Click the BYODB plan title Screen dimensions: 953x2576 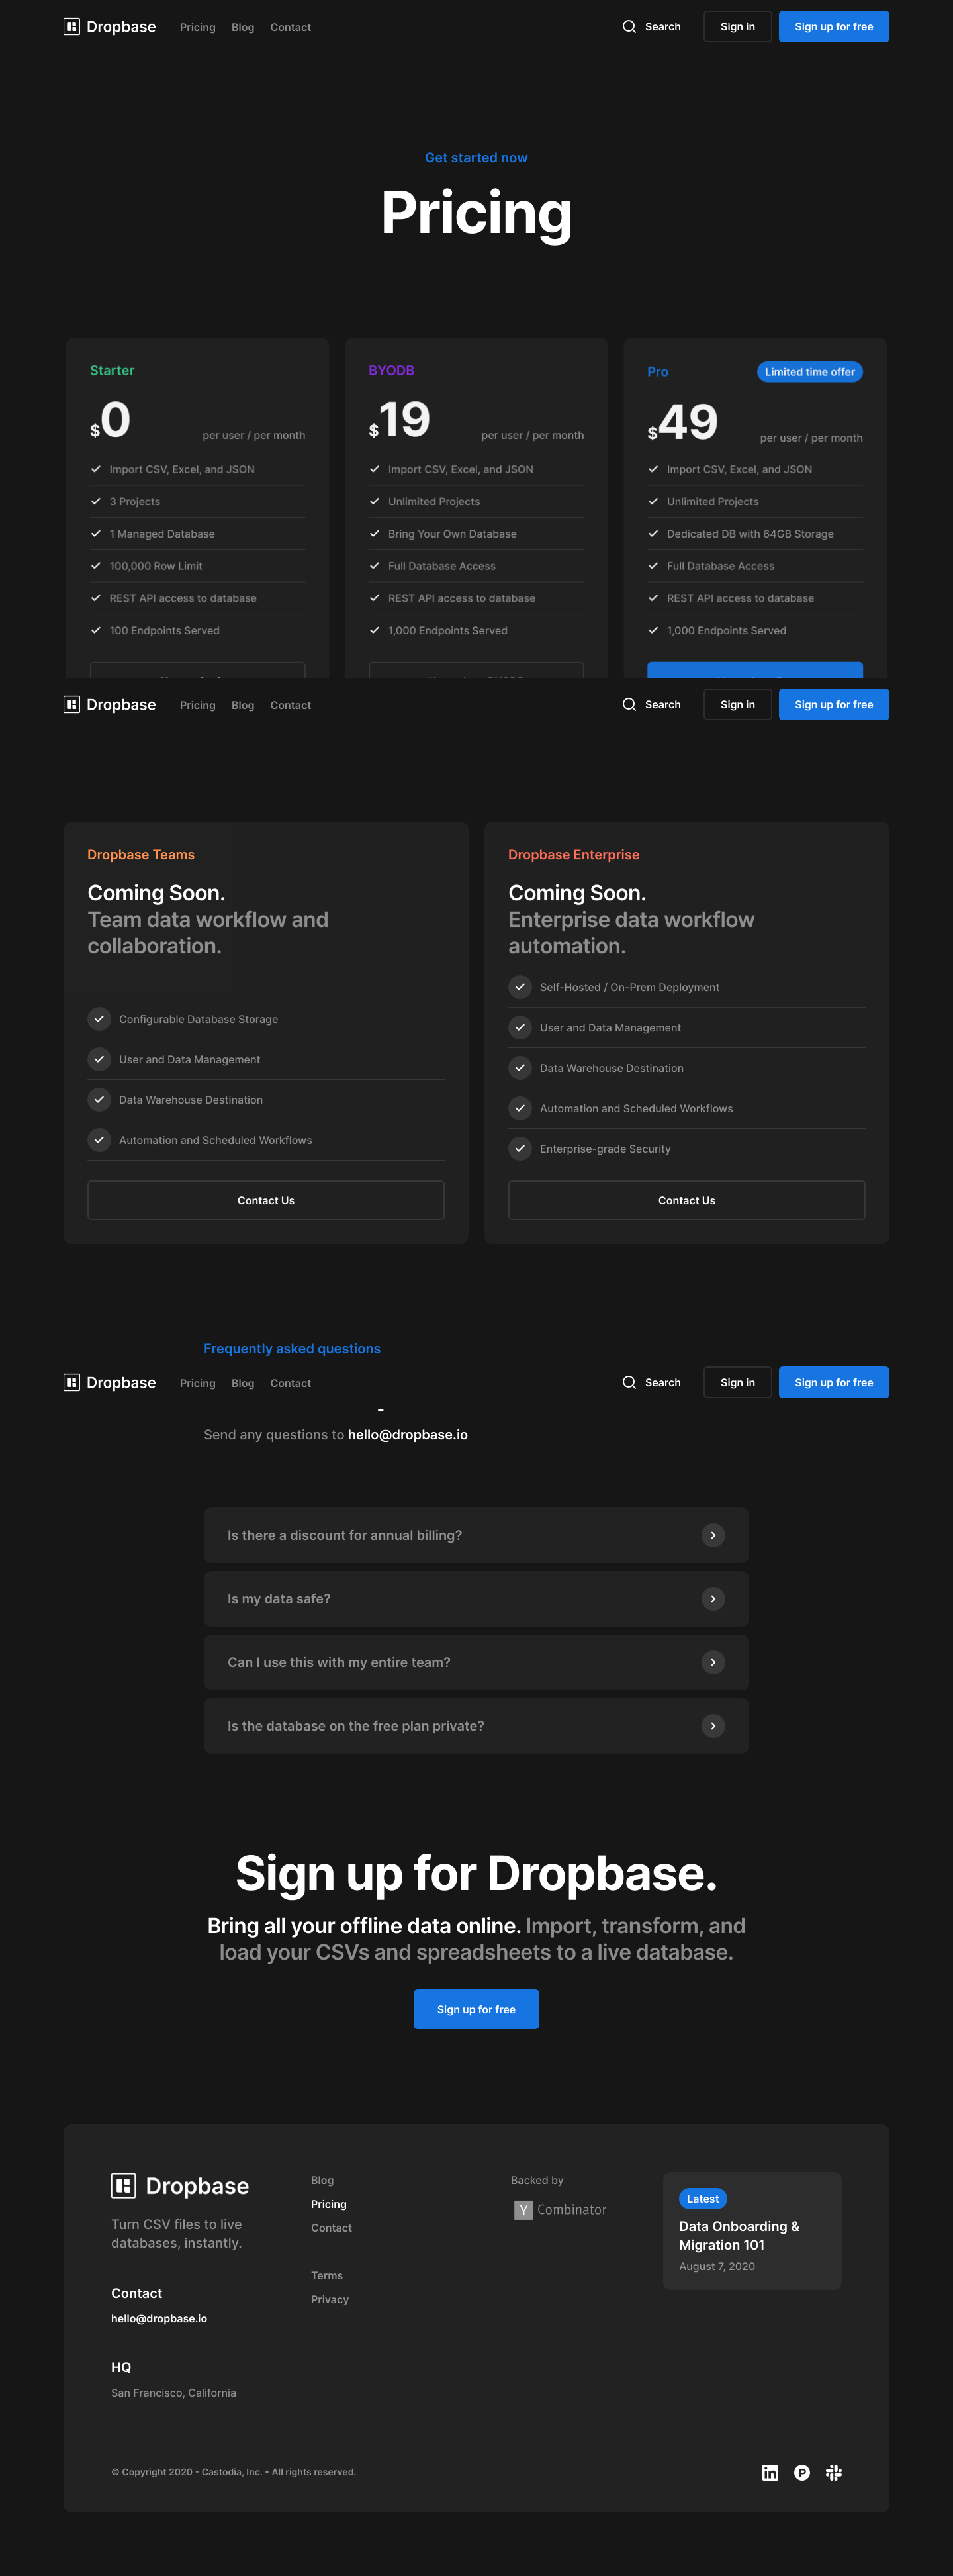[391, 370]
